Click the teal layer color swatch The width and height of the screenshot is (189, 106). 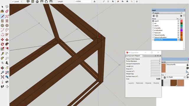click(x=181, y=26)
